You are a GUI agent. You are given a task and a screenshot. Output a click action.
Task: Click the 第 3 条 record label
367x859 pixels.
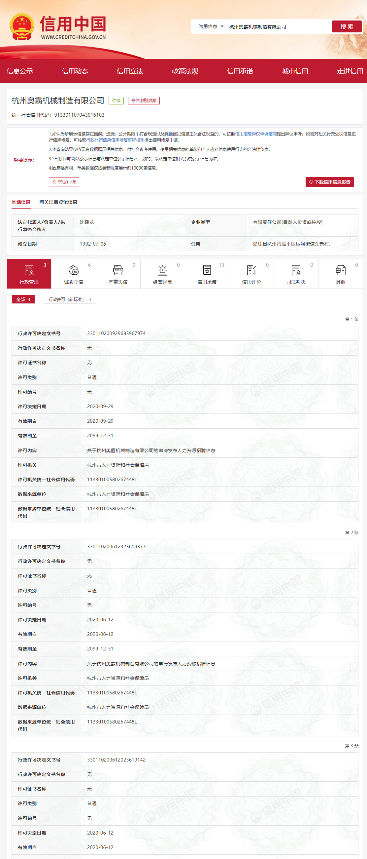tap(352, 746)
